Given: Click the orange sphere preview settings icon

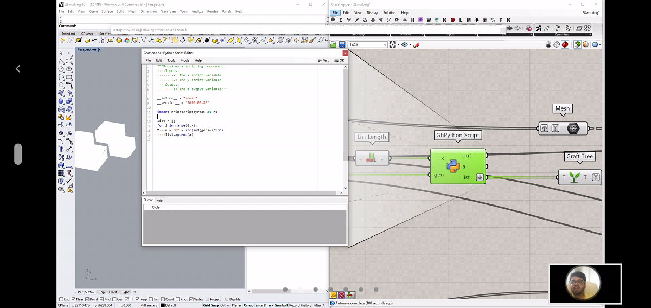Looking at the screenshot, I should pyautogui.click(x=585, y=44).
